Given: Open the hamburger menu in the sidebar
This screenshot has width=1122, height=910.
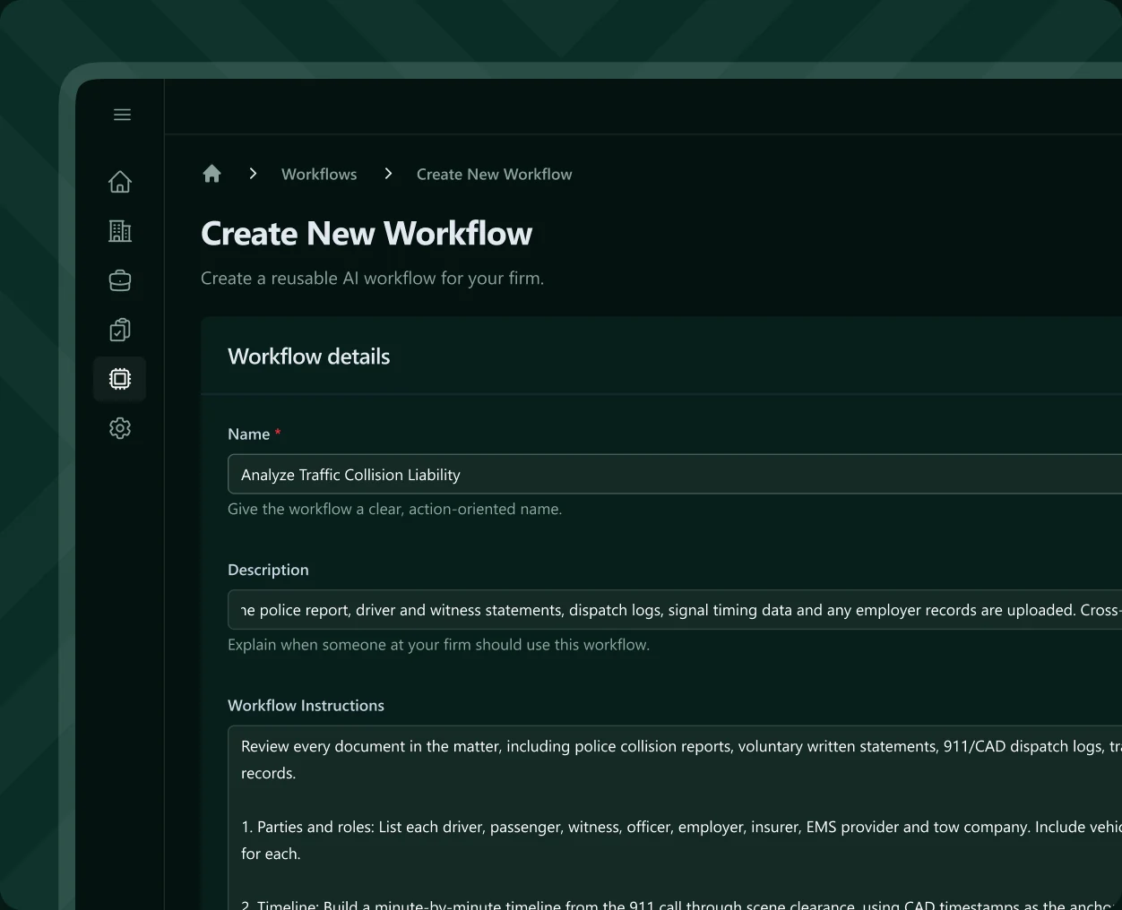Looking at the screenshot, I should point(122,115).
